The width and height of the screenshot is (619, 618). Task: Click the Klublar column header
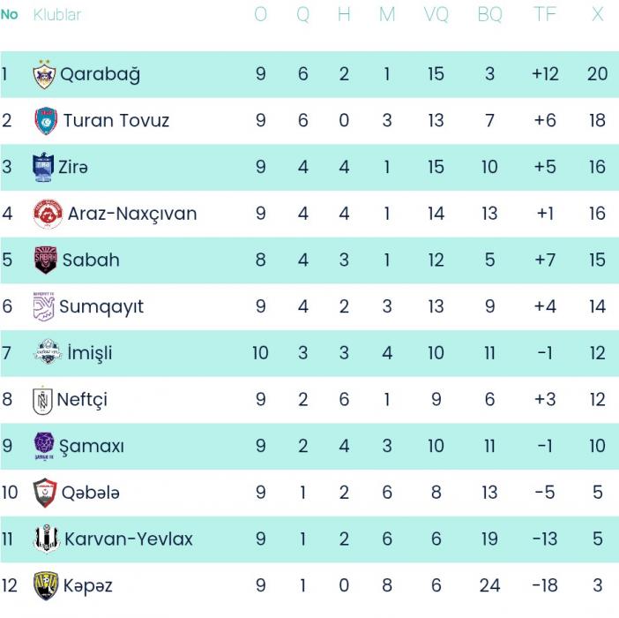[x=57, y=15]
